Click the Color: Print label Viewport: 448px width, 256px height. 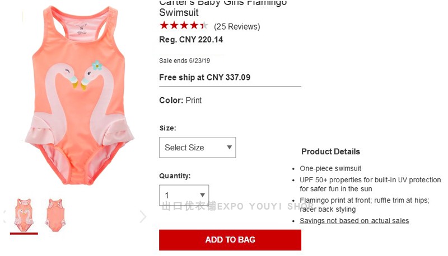tap(180, 101)
